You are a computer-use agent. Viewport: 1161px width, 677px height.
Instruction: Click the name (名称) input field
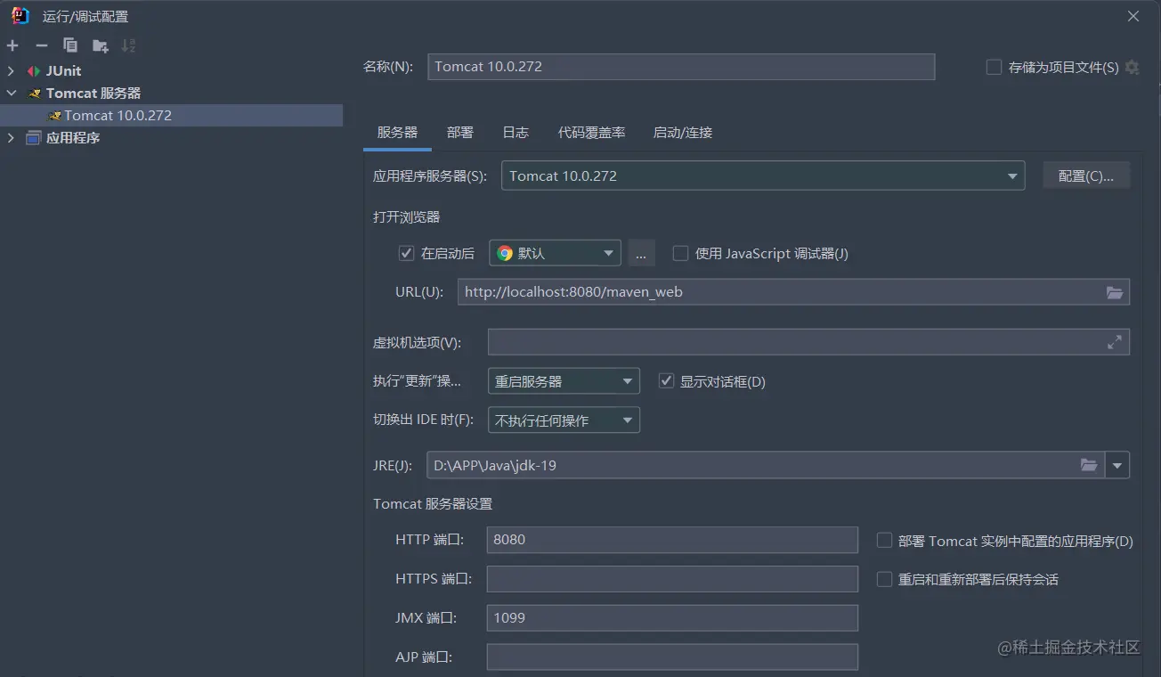click(681, 67)
